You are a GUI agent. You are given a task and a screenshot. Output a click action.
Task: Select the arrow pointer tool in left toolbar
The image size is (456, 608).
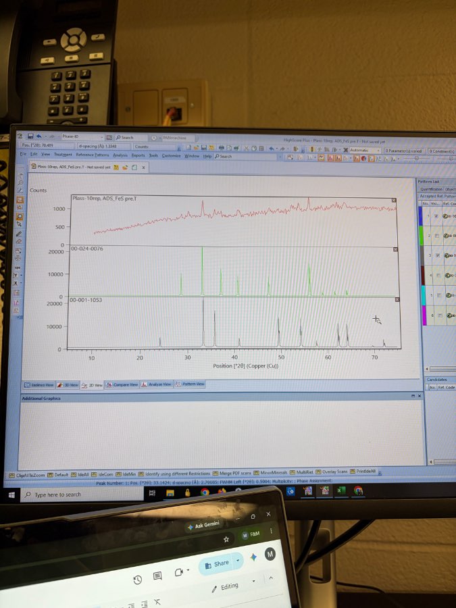click(x=19, y=224)
